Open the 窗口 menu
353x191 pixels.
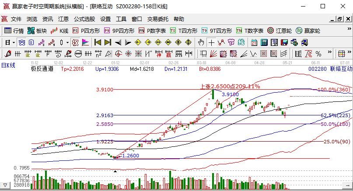coord(137,19)
